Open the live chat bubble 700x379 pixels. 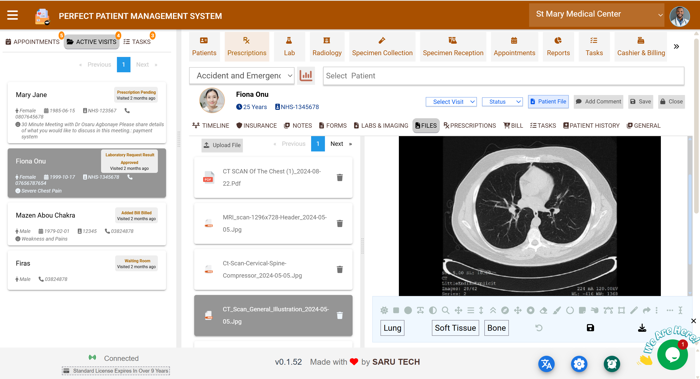point(672,354)
